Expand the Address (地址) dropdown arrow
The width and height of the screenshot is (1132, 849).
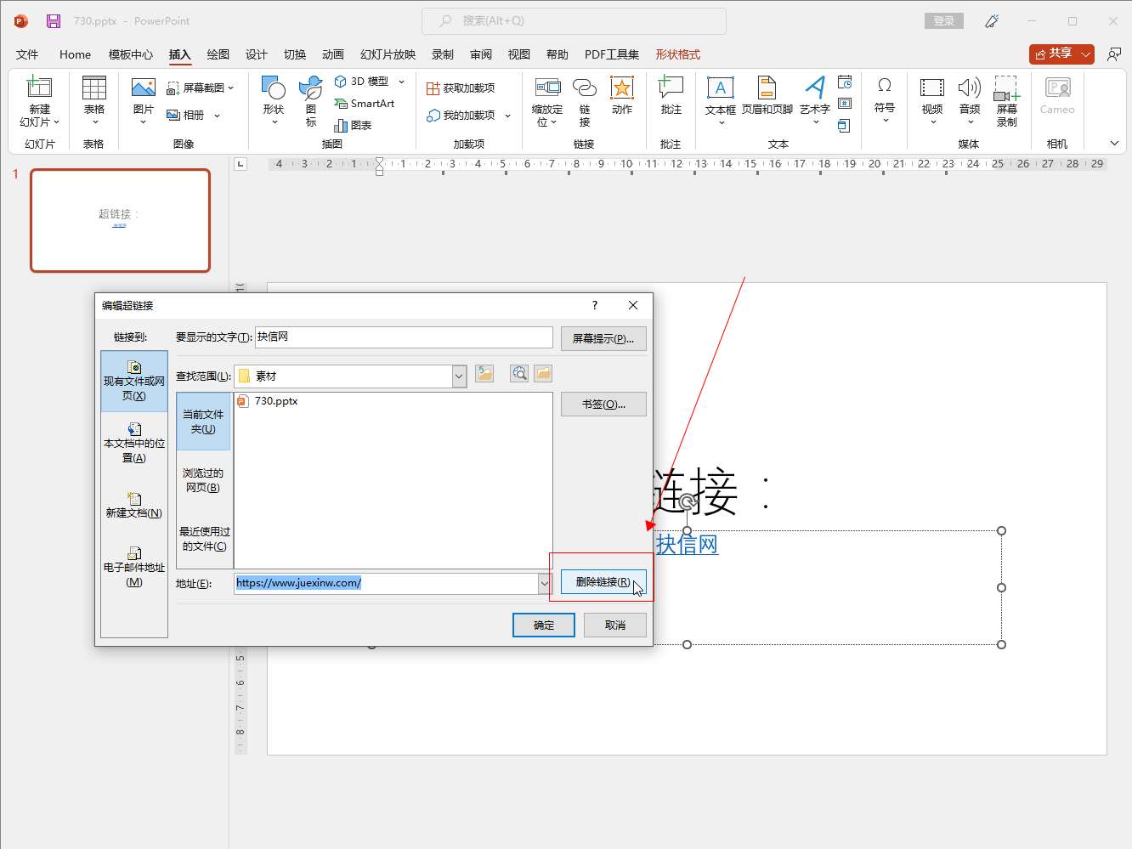(x=545, y=583)
